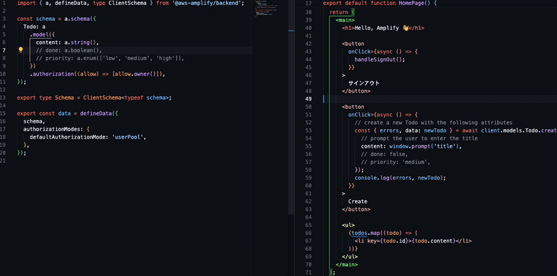Click the 'console.log(errors, newTodo);' line
Viewport: 557px width, 276px height.
pos(400,178)
